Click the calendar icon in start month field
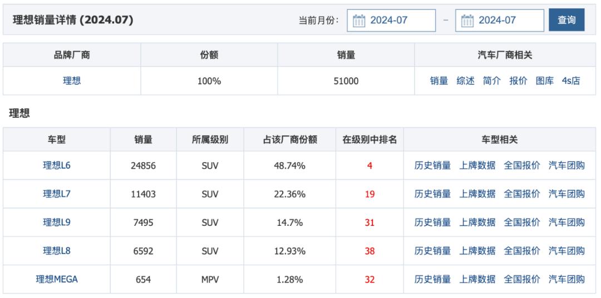Image resolution: width=601 pixels, height=298 pixels. [x=359, y=21]
